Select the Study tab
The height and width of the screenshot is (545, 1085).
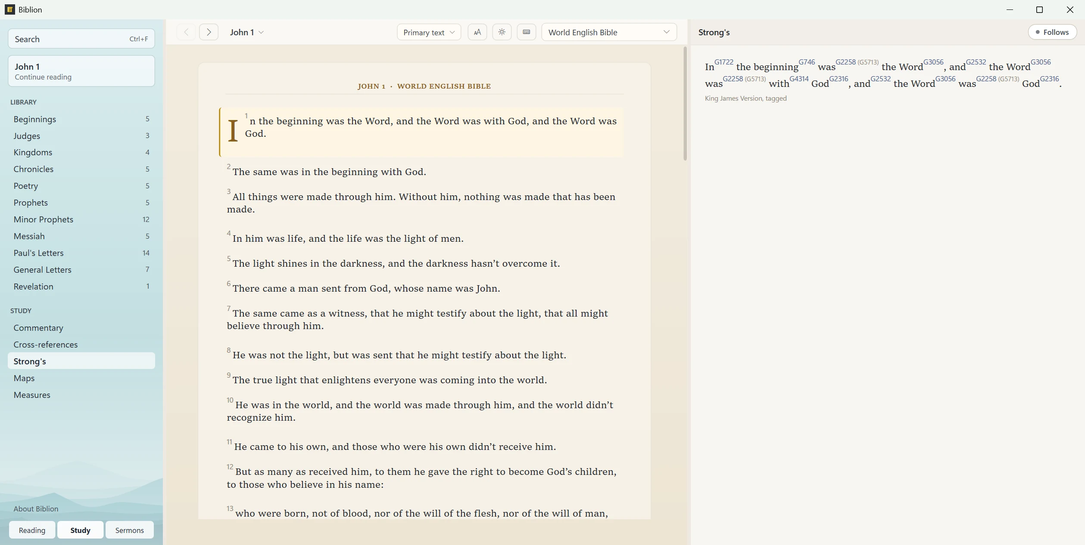click(80, 530)
